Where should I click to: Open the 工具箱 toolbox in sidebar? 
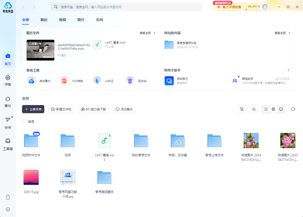coord(8,143)
